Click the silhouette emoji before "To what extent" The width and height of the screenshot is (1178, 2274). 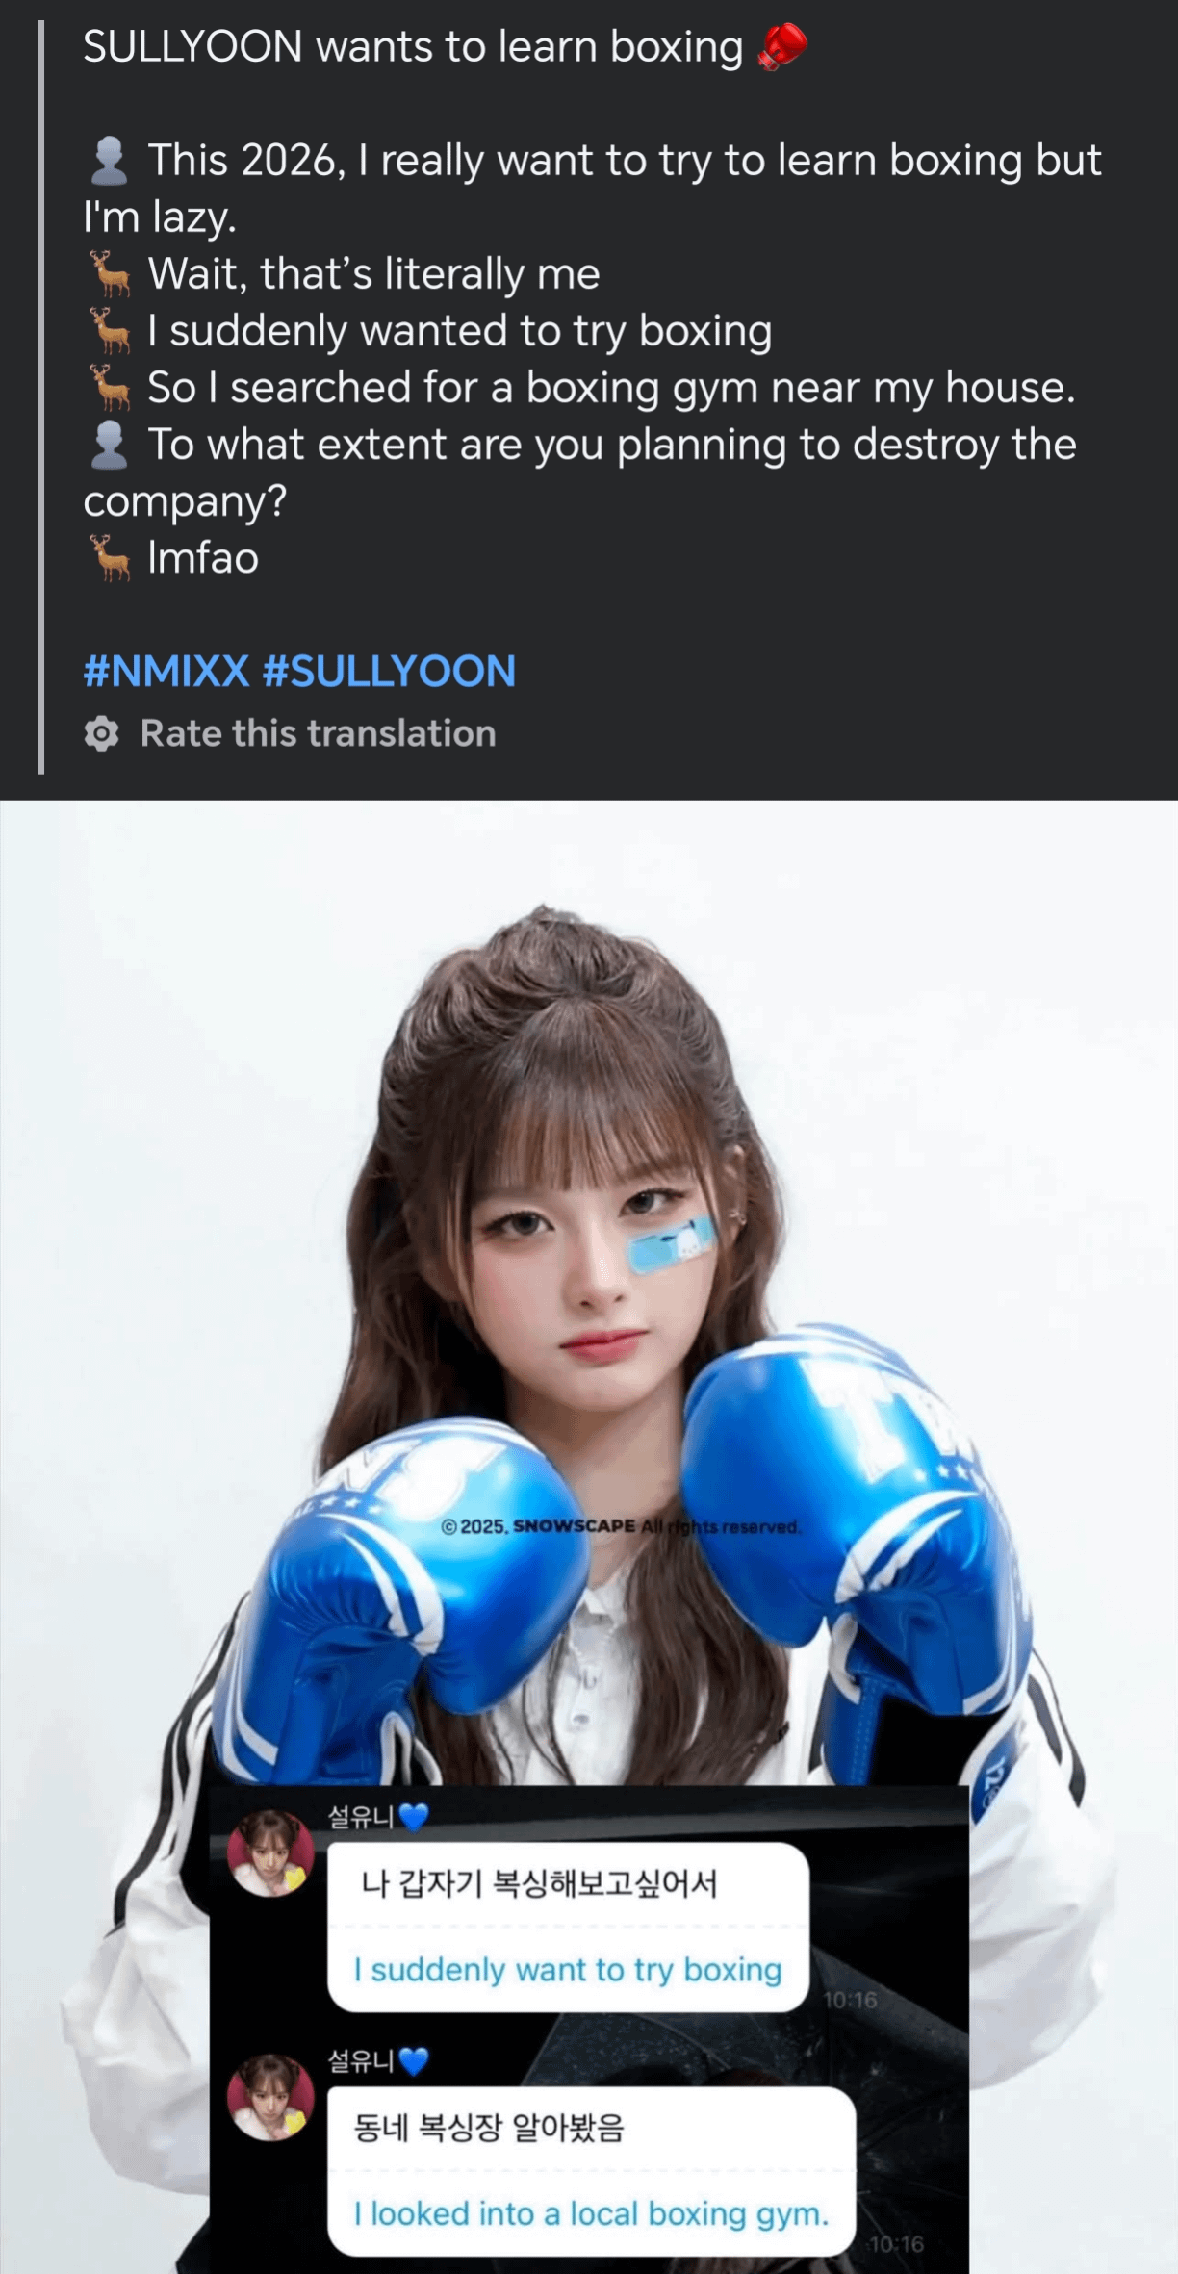click(x=109, y=445)
